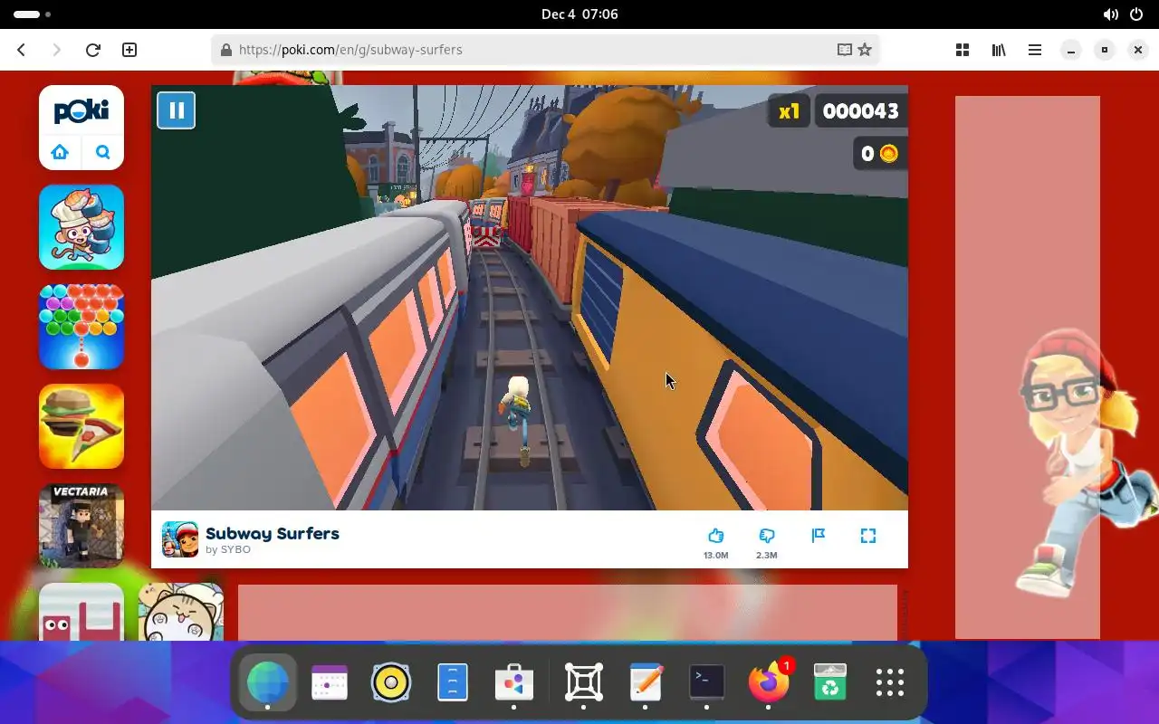Open the trash recycle bin in dock
Image resolution: width=1159 pixels, height=724 pixels.
[x=829, y=682]
